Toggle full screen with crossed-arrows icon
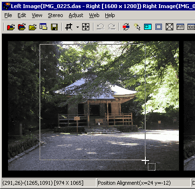The image size is (195, 189). pos(170,27)
